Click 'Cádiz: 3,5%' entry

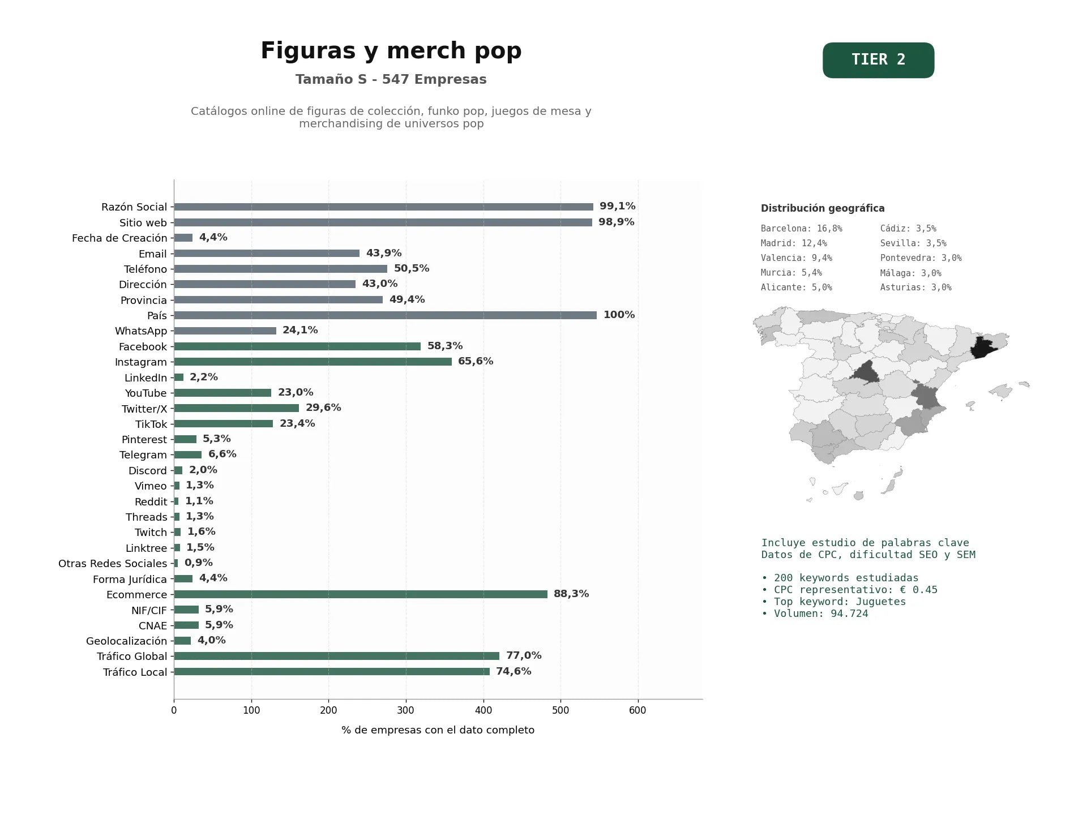click(x=908, y=229)
